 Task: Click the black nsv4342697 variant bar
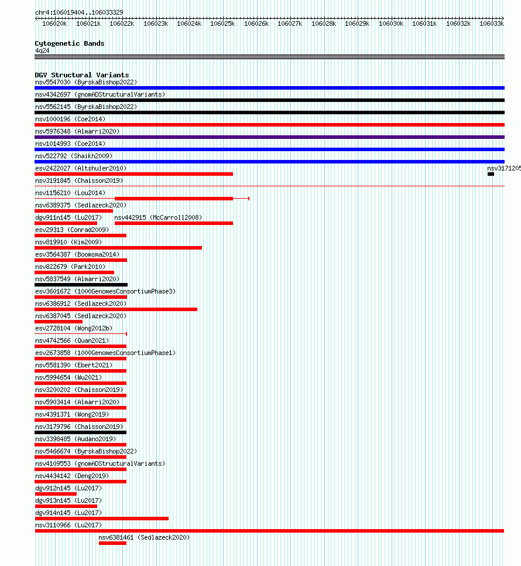[x=269, y=100]
